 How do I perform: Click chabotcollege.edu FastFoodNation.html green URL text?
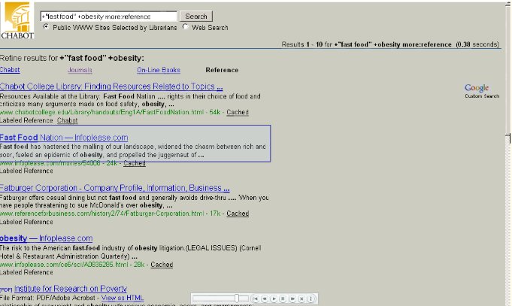click(102, 112)
